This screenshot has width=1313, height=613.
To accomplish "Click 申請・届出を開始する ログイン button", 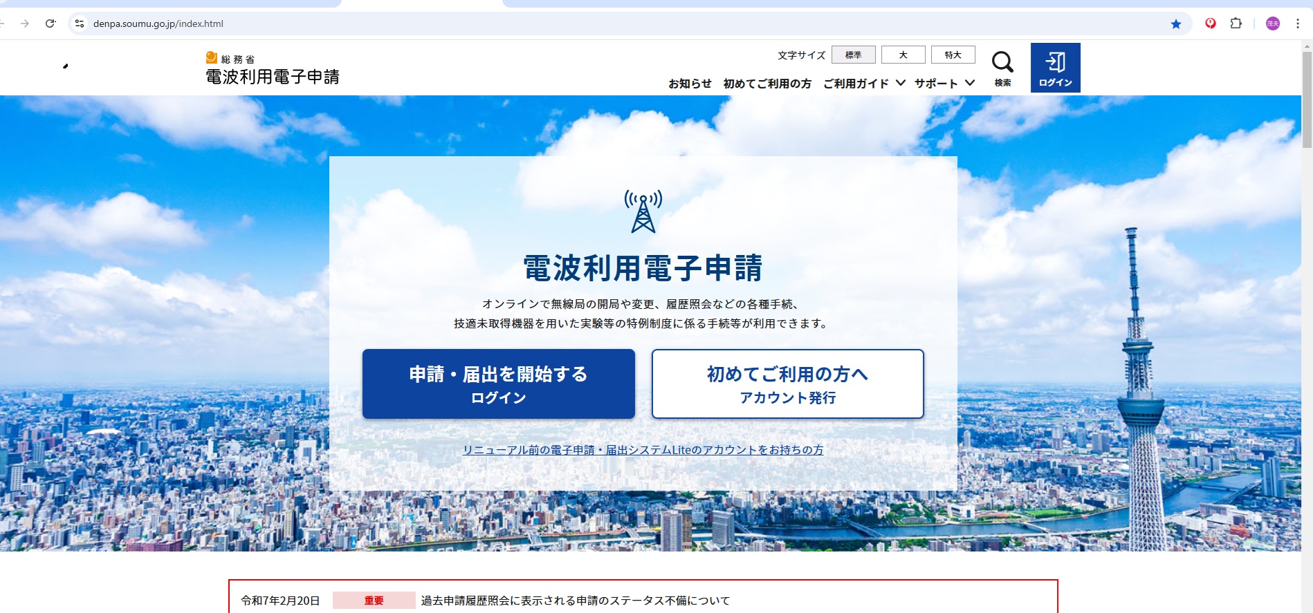I will coord(498,384).
